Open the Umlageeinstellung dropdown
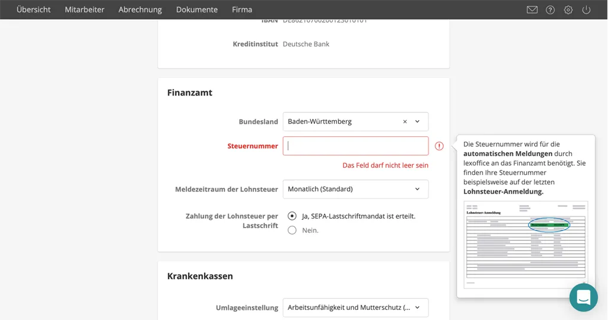The width and height of the screenshot is (608, 320). click(355, 308)
